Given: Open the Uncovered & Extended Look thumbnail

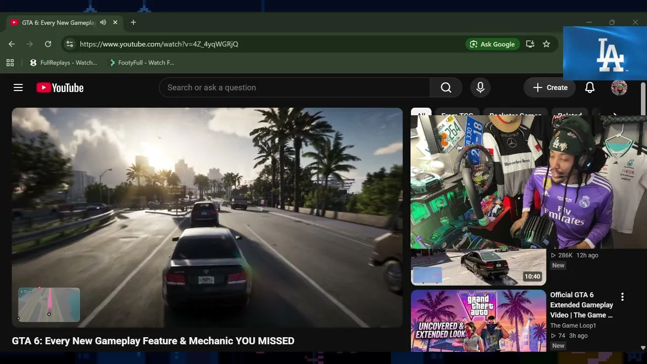Looking at the screenshot, I should [478, 321].
